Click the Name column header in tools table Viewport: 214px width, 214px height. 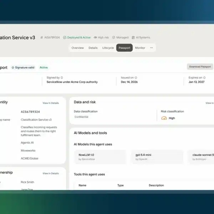tap(82, 185)
